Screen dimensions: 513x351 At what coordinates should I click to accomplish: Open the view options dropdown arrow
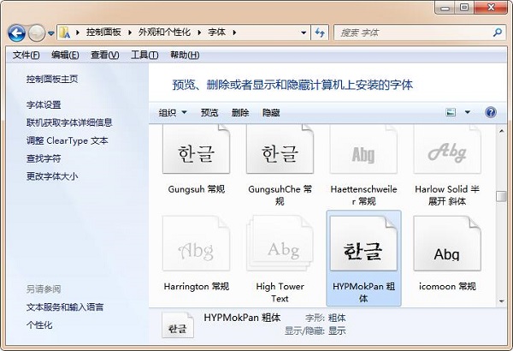[x=468, y=112]
